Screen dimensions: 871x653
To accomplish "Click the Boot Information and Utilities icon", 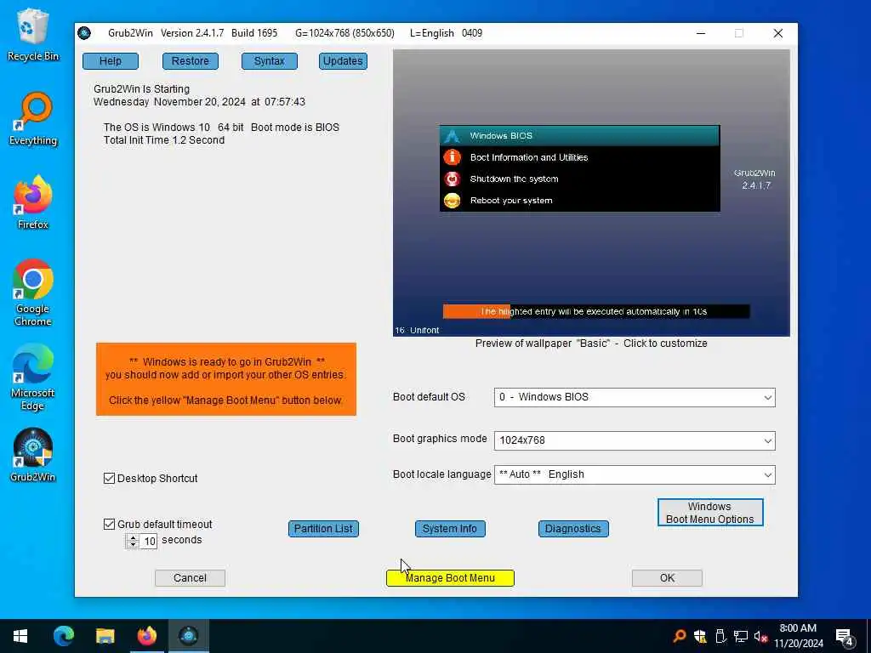I will pyautogui.click(x=453, y=157).
